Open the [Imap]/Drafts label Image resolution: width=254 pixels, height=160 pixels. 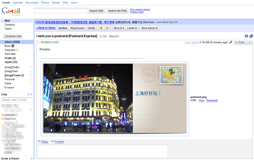[x=12, y=67]
